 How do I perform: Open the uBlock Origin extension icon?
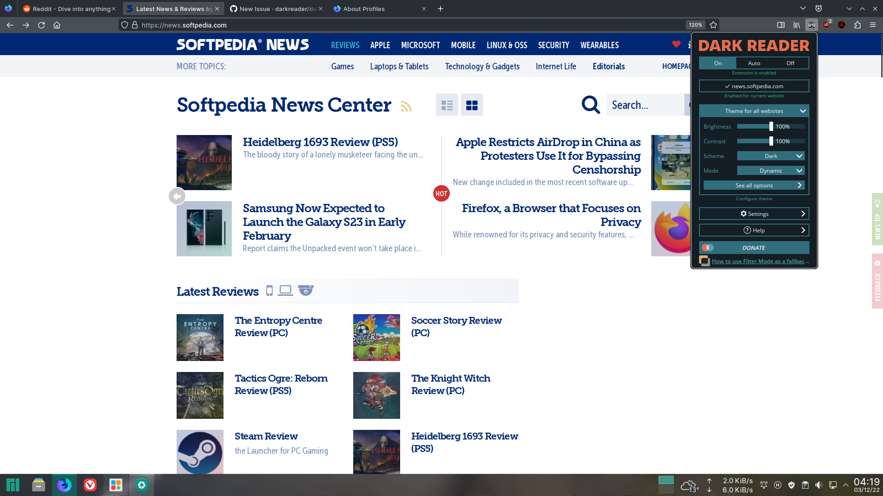(x=827, y=25)
